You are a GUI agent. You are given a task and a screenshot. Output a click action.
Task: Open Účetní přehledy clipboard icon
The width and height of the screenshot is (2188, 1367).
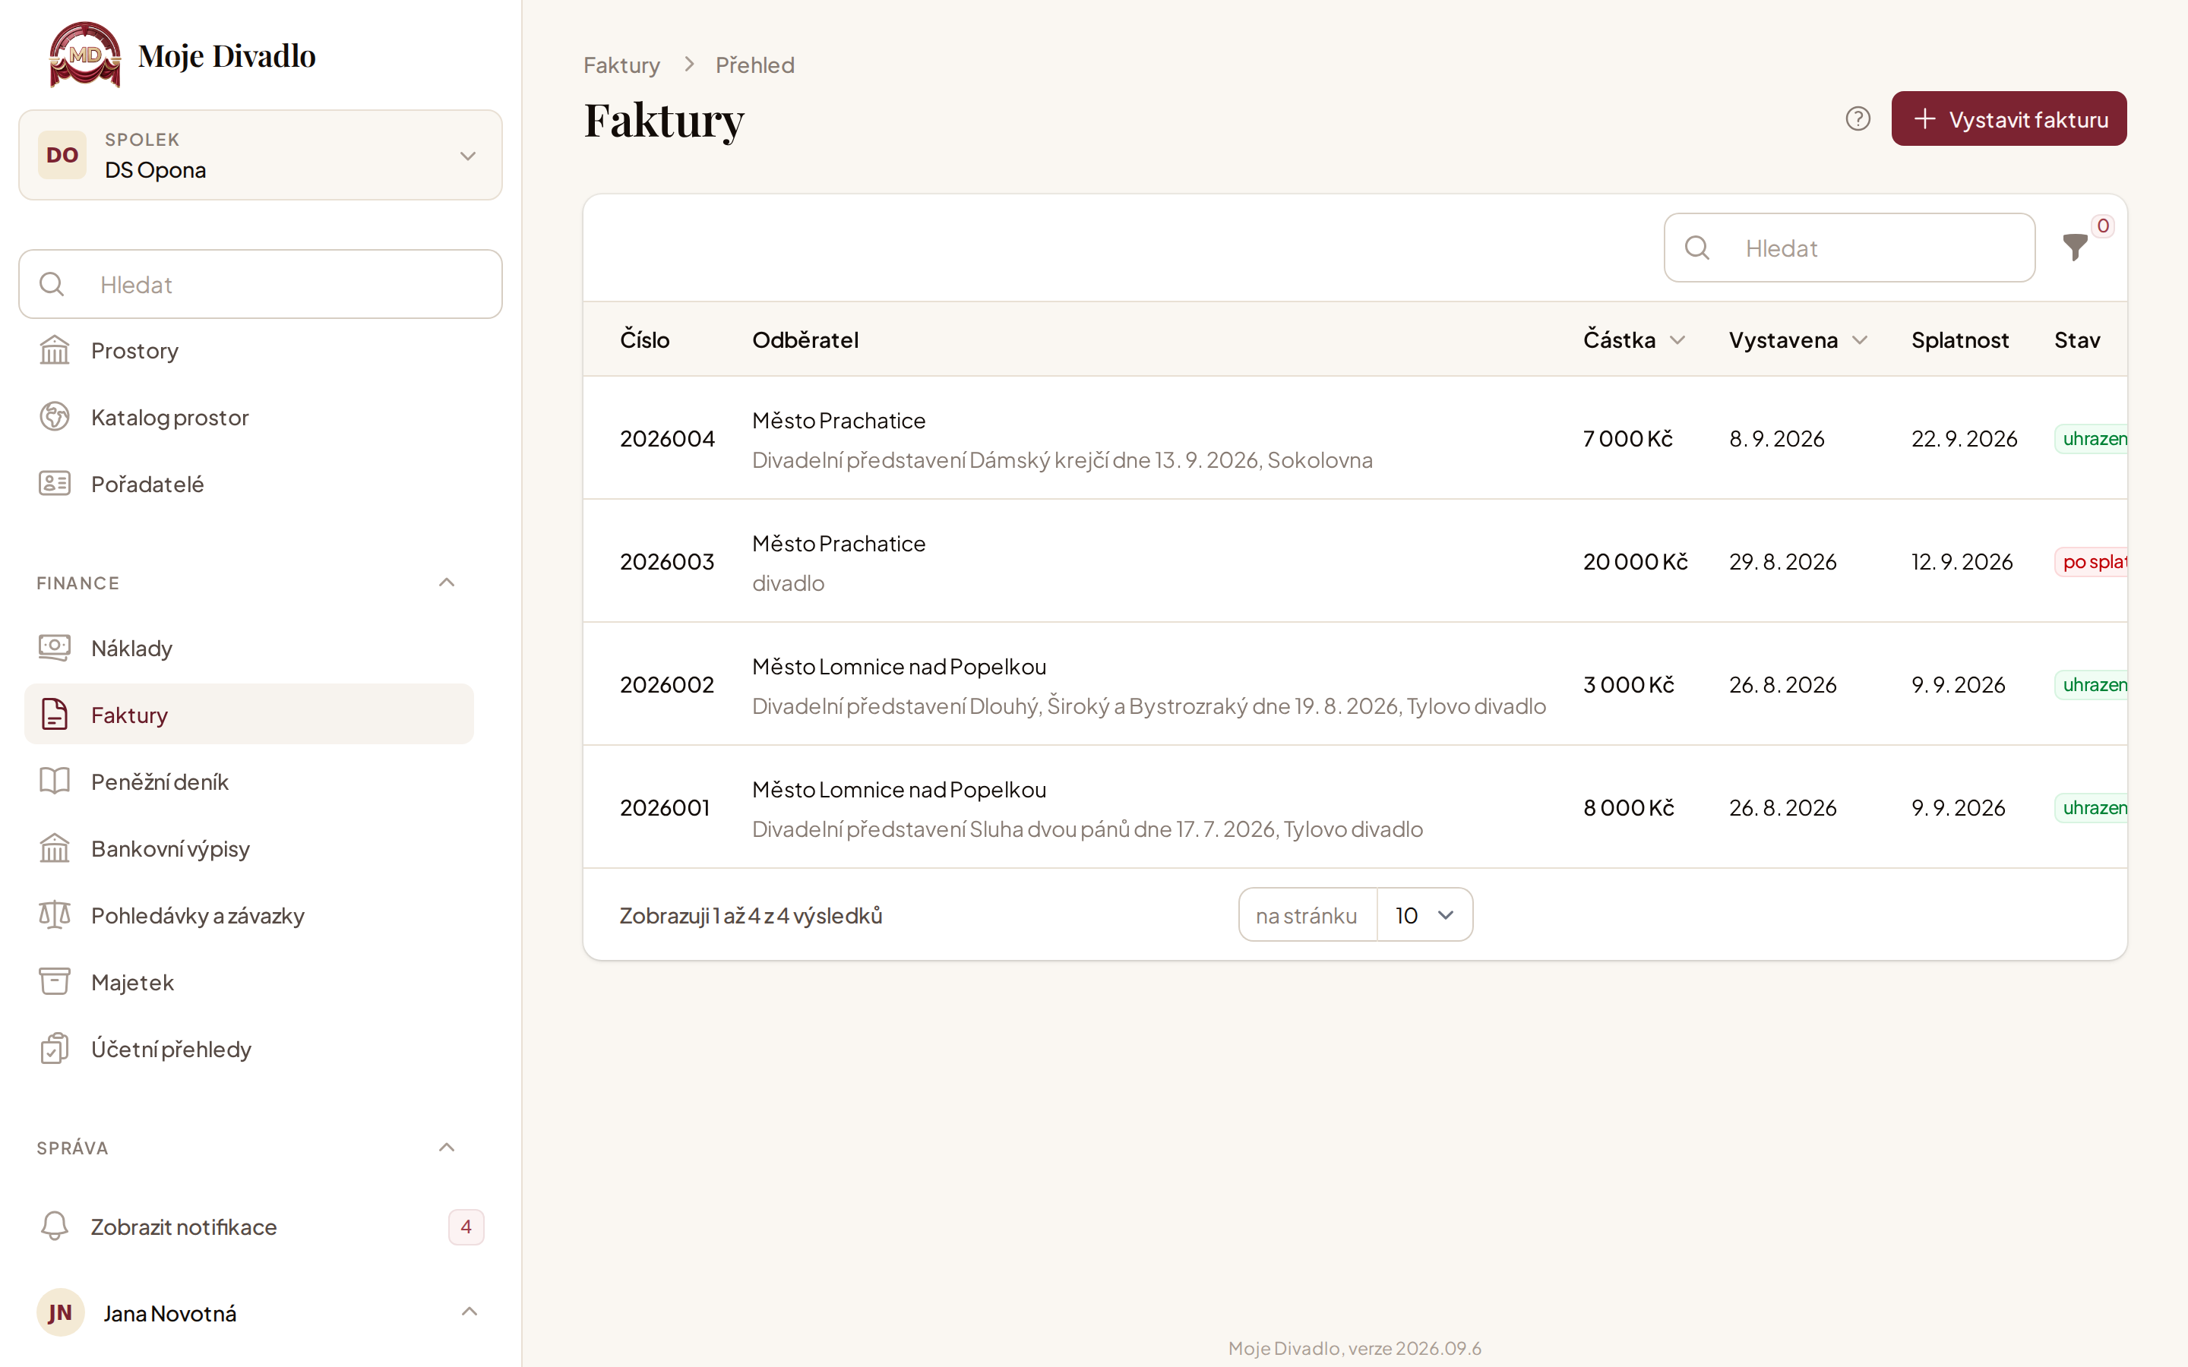[x=54, y=1049]
